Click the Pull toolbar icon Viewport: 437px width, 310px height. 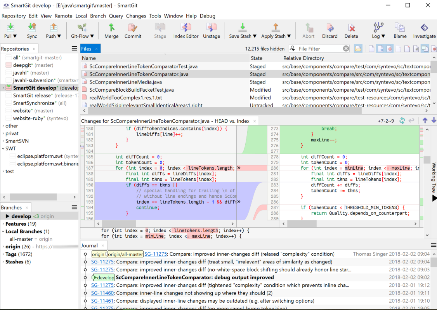[x=10, y=27]
